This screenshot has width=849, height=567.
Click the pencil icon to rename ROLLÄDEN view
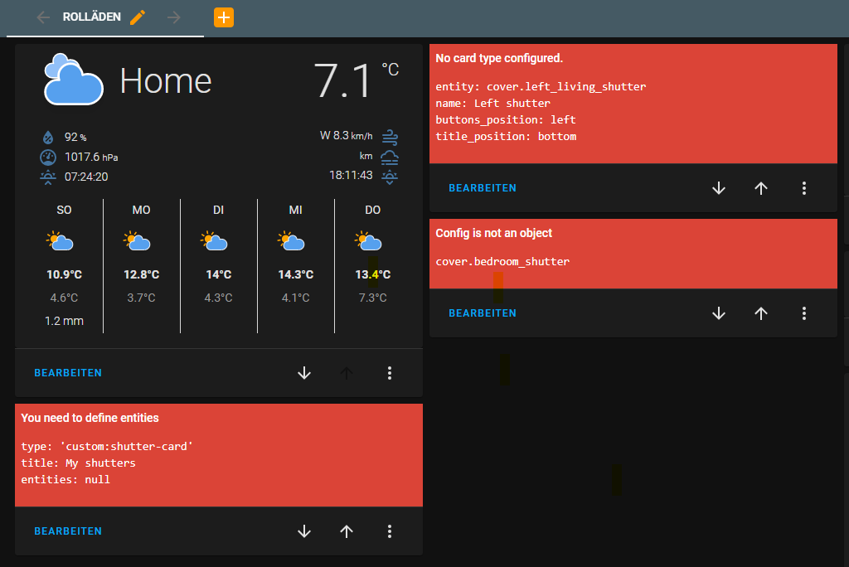pyautogui.click(x=138, y=17)
